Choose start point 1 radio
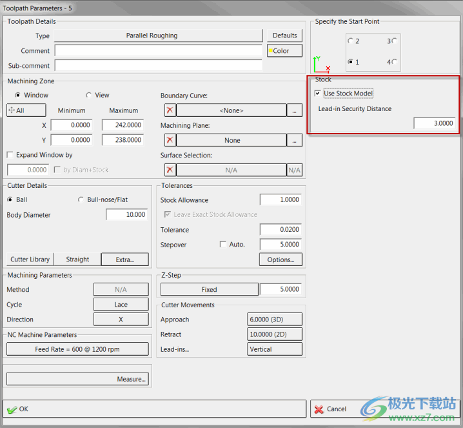This screenshot has width=463, height=428. [x=351, y=62]
